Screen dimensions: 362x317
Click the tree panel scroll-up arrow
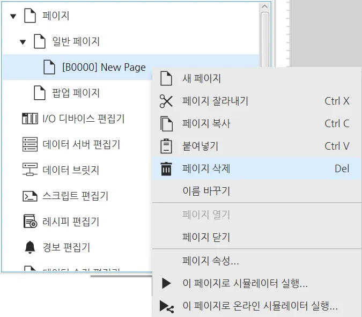264,6
